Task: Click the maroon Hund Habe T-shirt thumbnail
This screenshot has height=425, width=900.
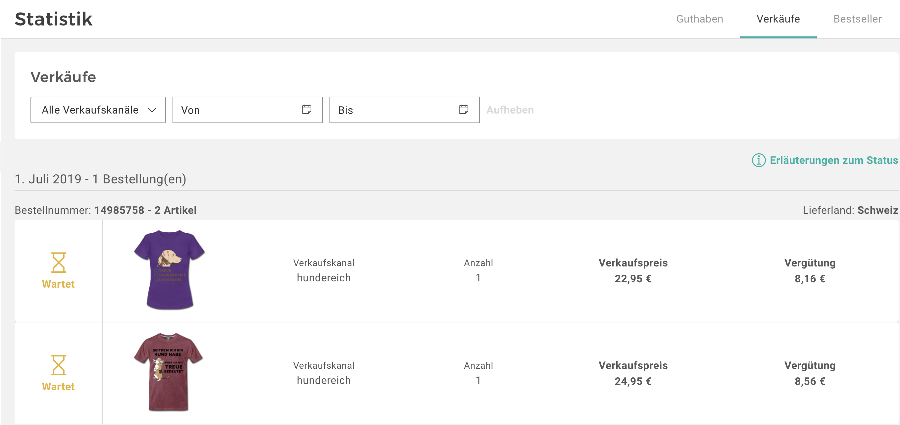Action: click(169, 372)
